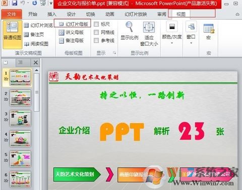Click the orange PPT text on slide
Viewport: 242px width, 190px height.
pos(122,131)
